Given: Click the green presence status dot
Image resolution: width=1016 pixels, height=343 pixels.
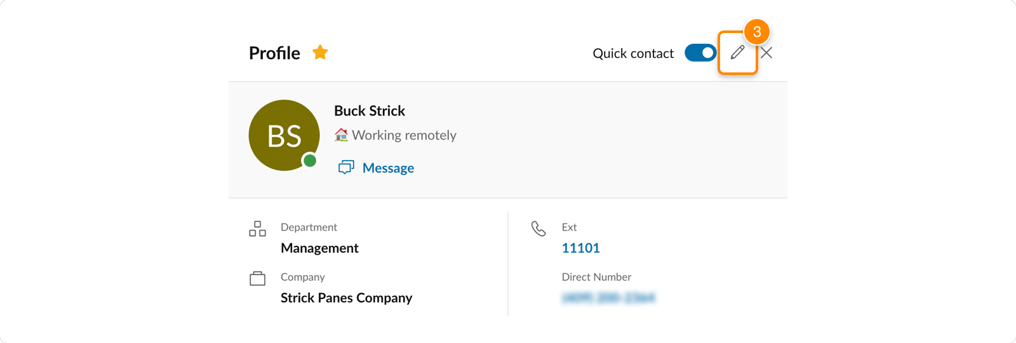Looking at the screenshot, I should click(x=310, y=161).
